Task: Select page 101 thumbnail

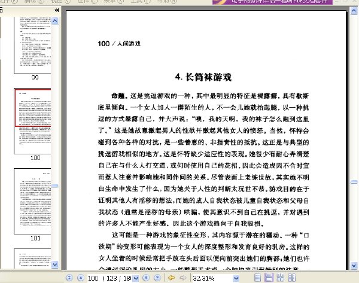Action: (32, 201)
